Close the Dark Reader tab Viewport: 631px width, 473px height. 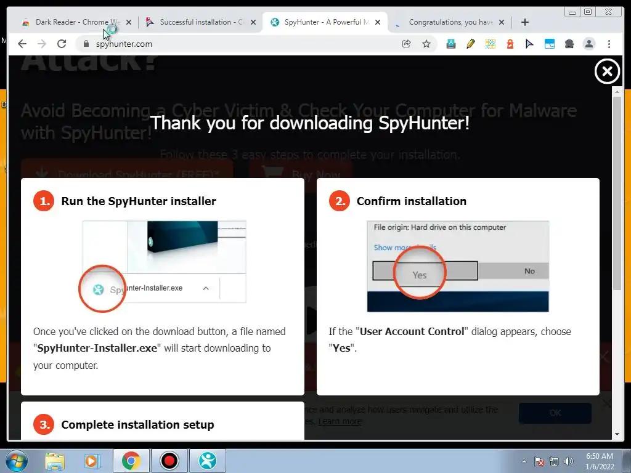(129, 22)
